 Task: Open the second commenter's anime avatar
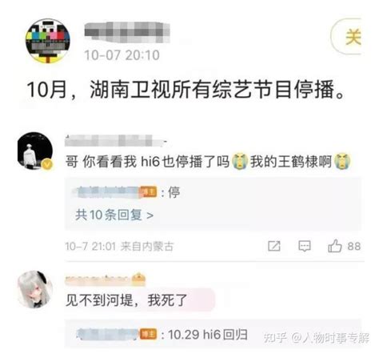35,289
